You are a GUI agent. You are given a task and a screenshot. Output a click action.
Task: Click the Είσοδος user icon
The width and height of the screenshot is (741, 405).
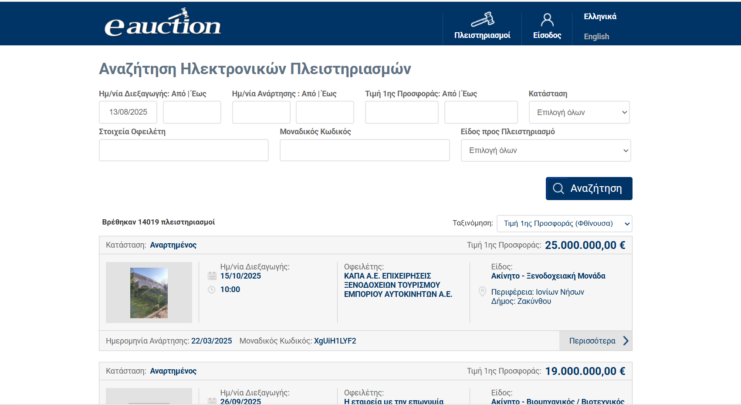547,20
